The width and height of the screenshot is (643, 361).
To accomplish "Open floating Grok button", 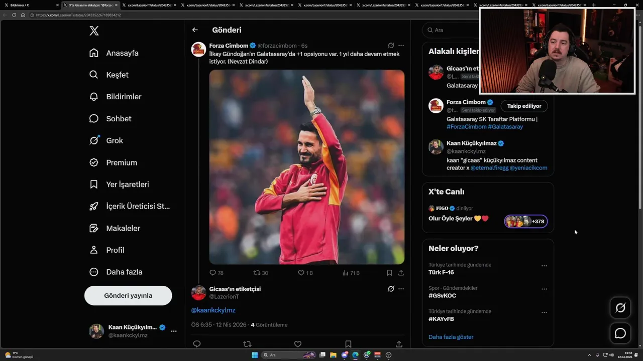I will pos(620,308).
